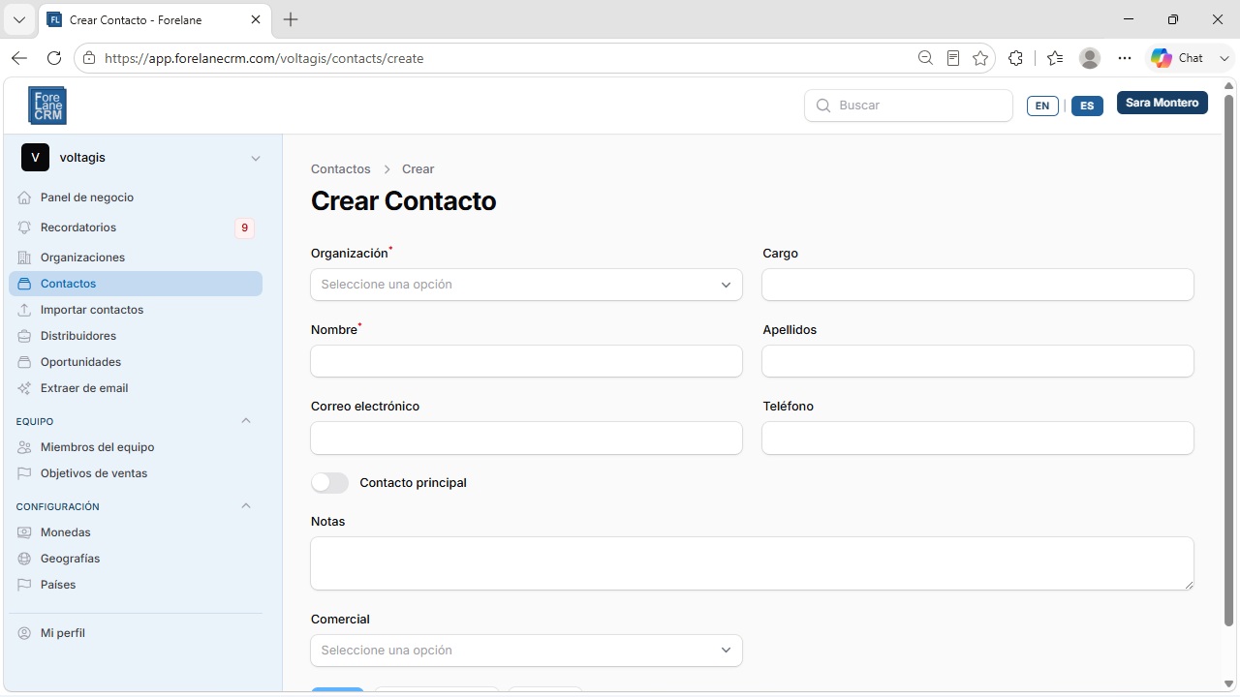
Task: Click the Países flag icon
Action: tap(24, 585)
